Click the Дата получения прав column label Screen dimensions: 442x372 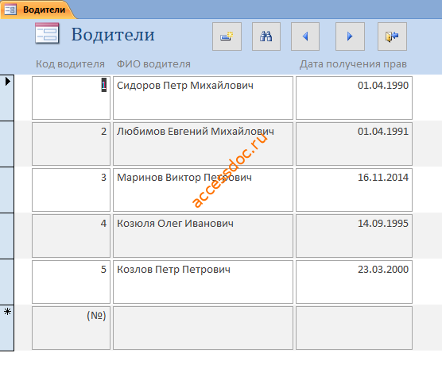pyautogui.click(x=353, y=64)
